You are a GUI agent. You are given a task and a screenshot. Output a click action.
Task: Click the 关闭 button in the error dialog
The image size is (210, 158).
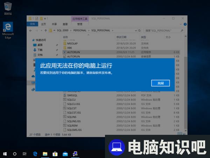pyautogui.click(x=160, y=83)
